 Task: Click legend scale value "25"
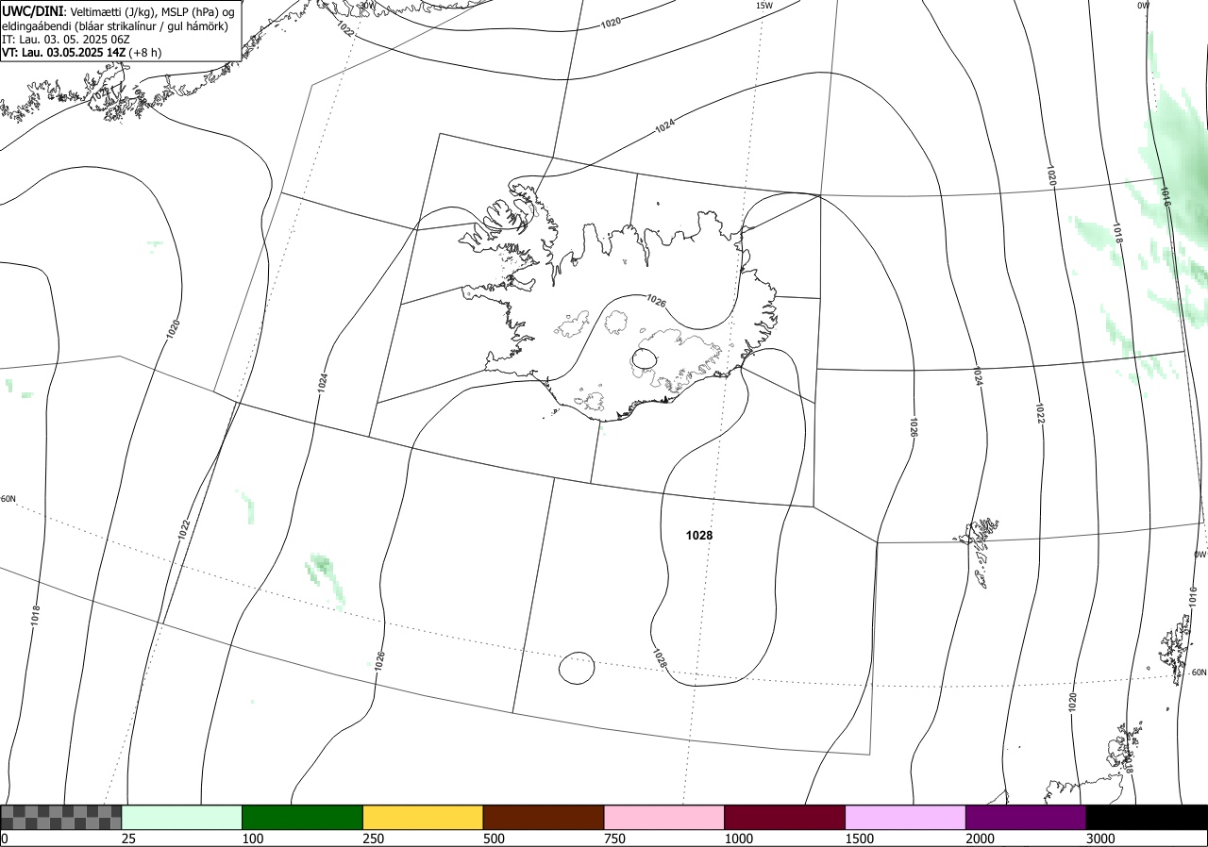click(129, 839)
